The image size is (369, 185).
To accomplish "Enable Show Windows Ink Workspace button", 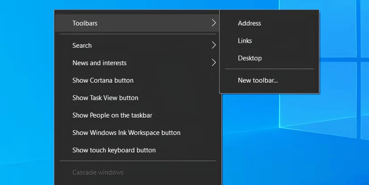I will pos(126,133).
